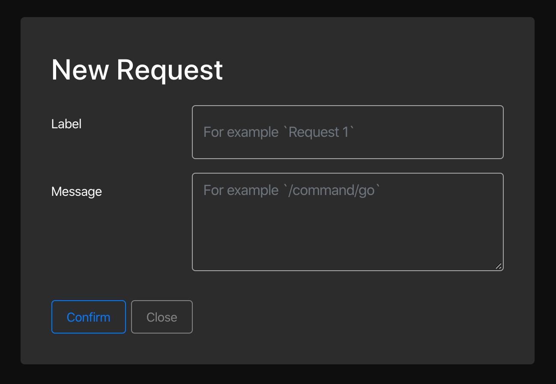Select the "New Request" dialog heading
Image resolution: width=556 pixels, height=384 pixels.
(x=137, y=70)
